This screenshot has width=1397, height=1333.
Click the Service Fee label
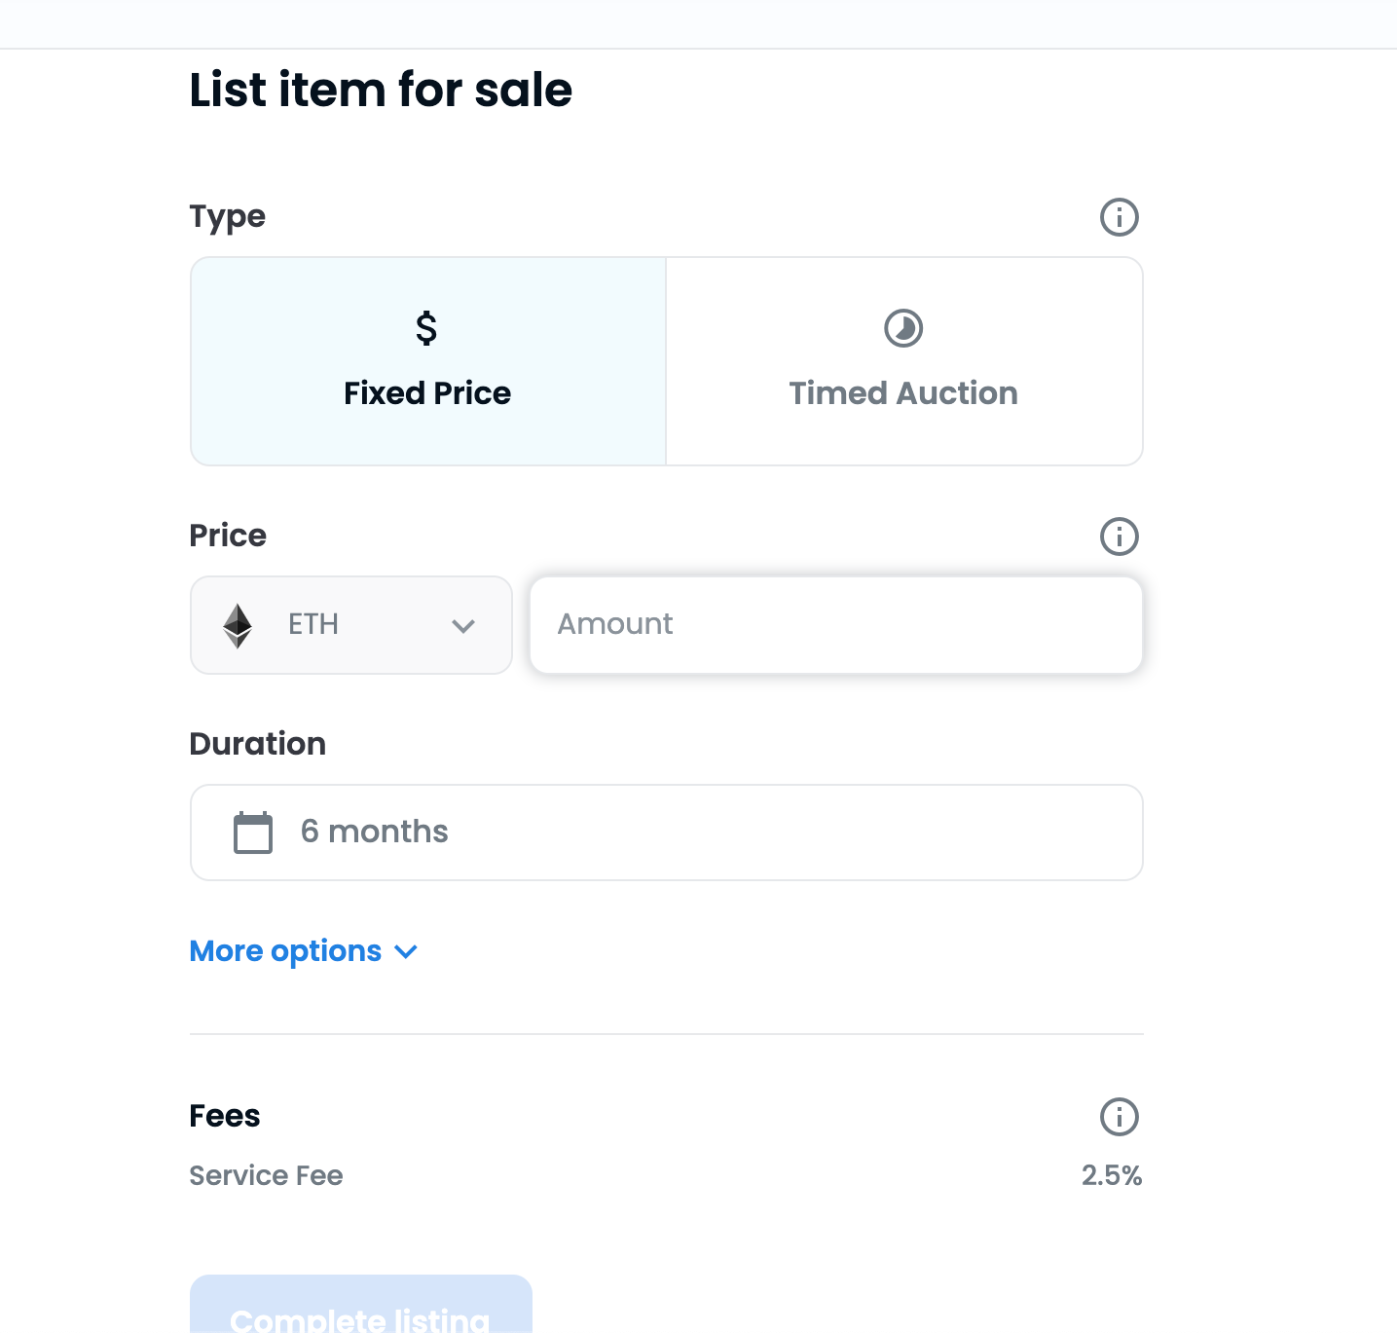tap(266, 1176)
